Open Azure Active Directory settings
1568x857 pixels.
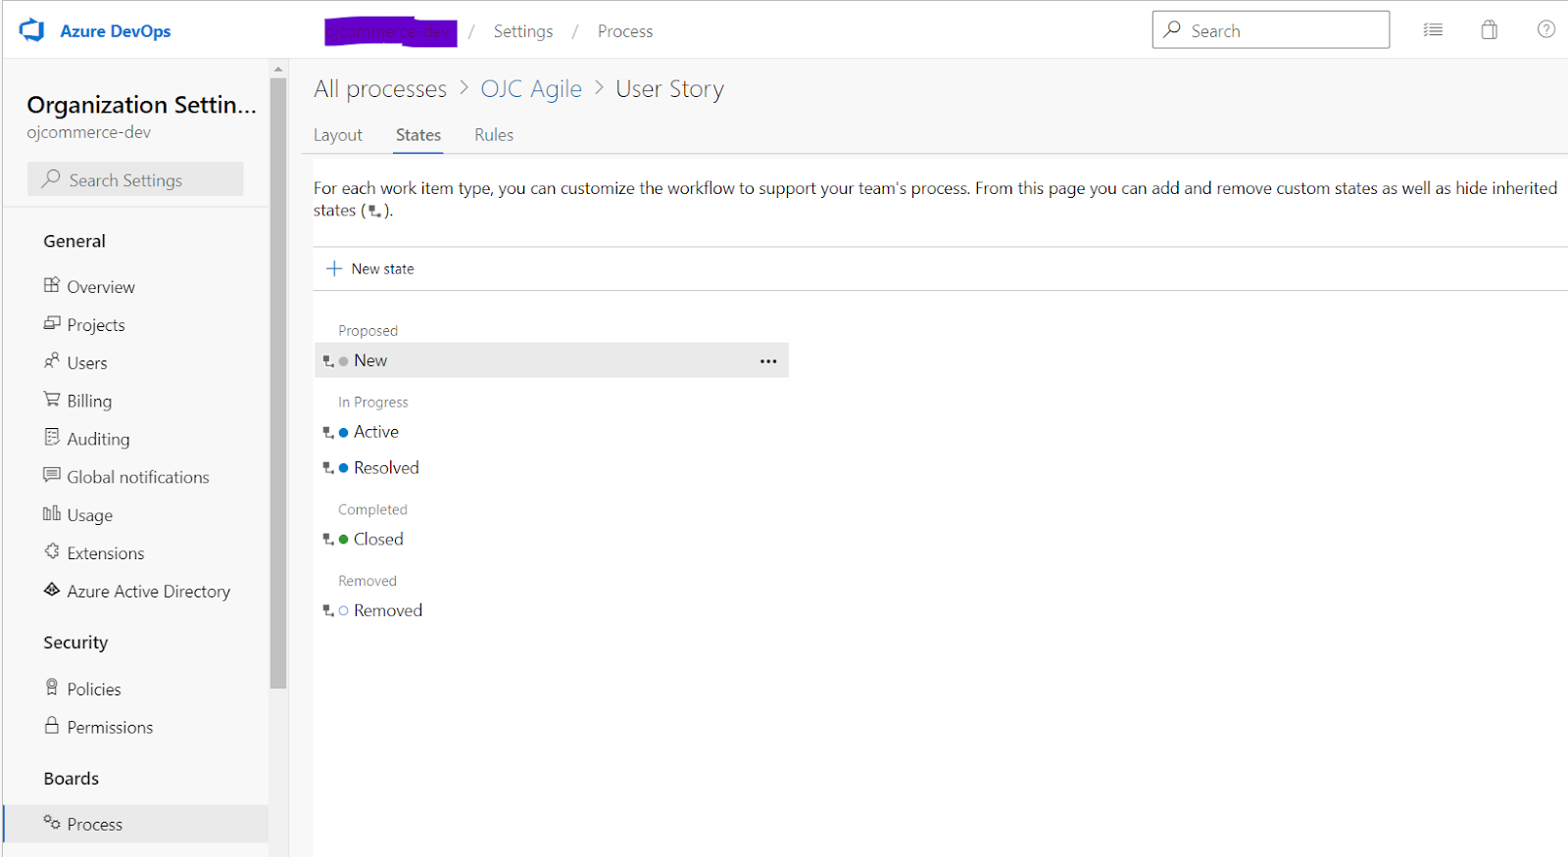pyautogui.click(x=149, y=592)
